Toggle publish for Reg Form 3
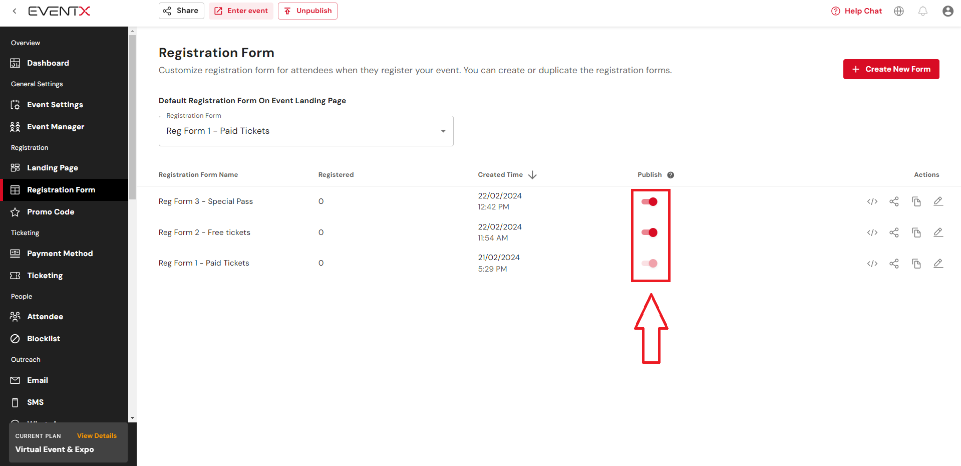The height and width of the screenshot is (466, 961). (x=650, y=201)
